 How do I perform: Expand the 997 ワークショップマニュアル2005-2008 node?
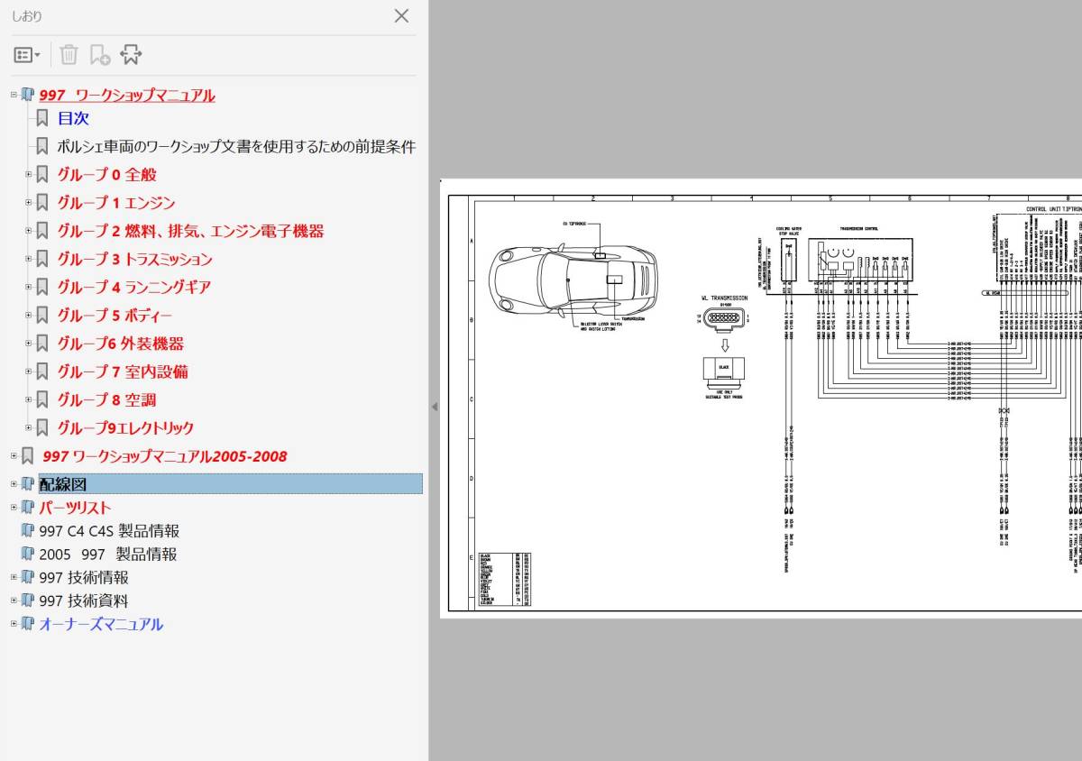tap(14, 455)
